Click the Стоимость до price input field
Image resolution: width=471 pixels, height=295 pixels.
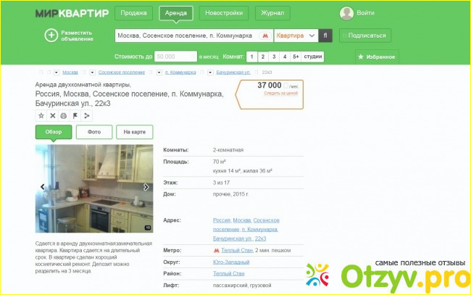pyautogui.click(x=175, y=57)
